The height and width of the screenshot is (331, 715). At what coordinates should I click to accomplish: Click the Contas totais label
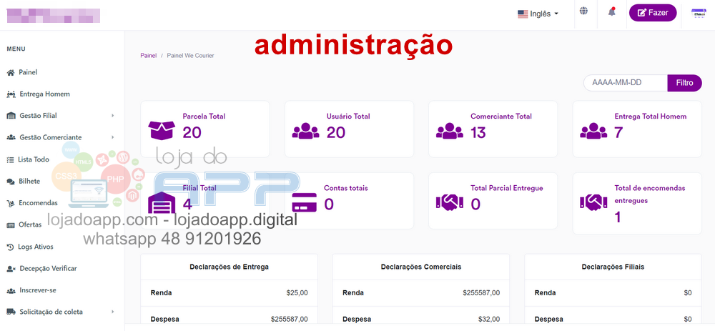point(346,188)
